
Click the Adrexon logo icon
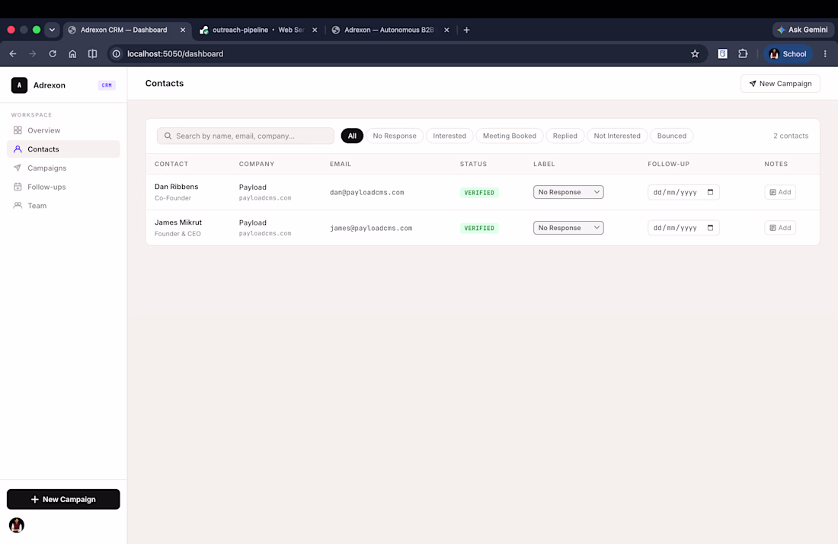tap(19, 85)
